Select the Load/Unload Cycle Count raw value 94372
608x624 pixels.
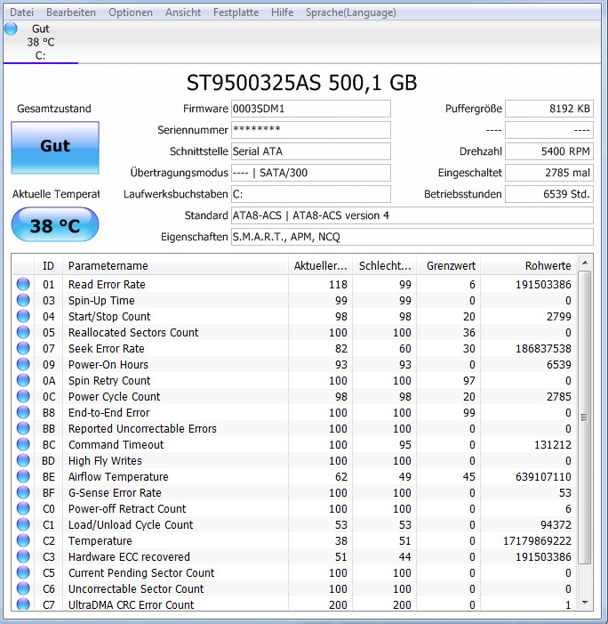click(556, 524)
